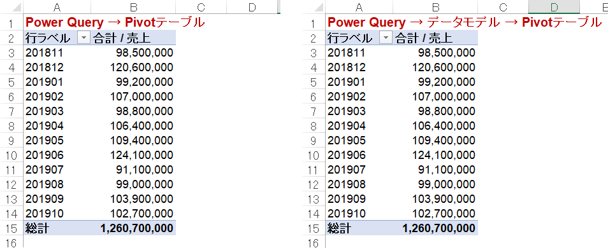Image resolution: width=608 pixels, height=248 pixels.
Task: Select 98,500,000 value in left pivot
Action: [144, 53]
